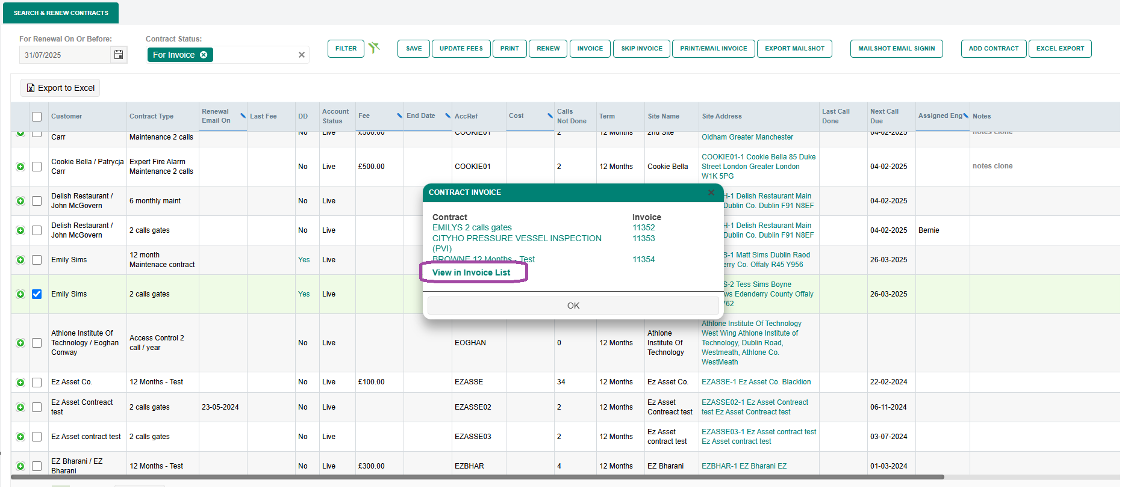Open Search & Renew Contracts tab
Viewport: 1125px width, 489px height.
(x=61, y=13)
